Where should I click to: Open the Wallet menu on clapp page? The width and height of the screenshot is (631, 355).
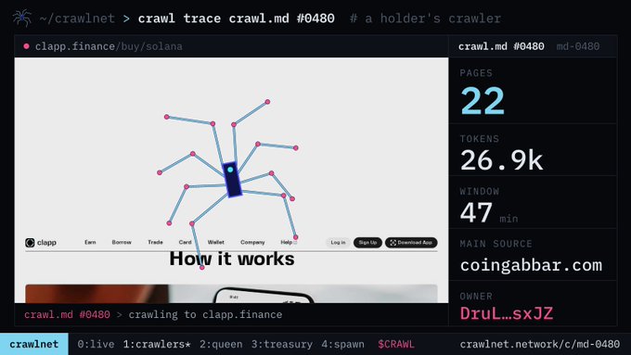(215, 242)
